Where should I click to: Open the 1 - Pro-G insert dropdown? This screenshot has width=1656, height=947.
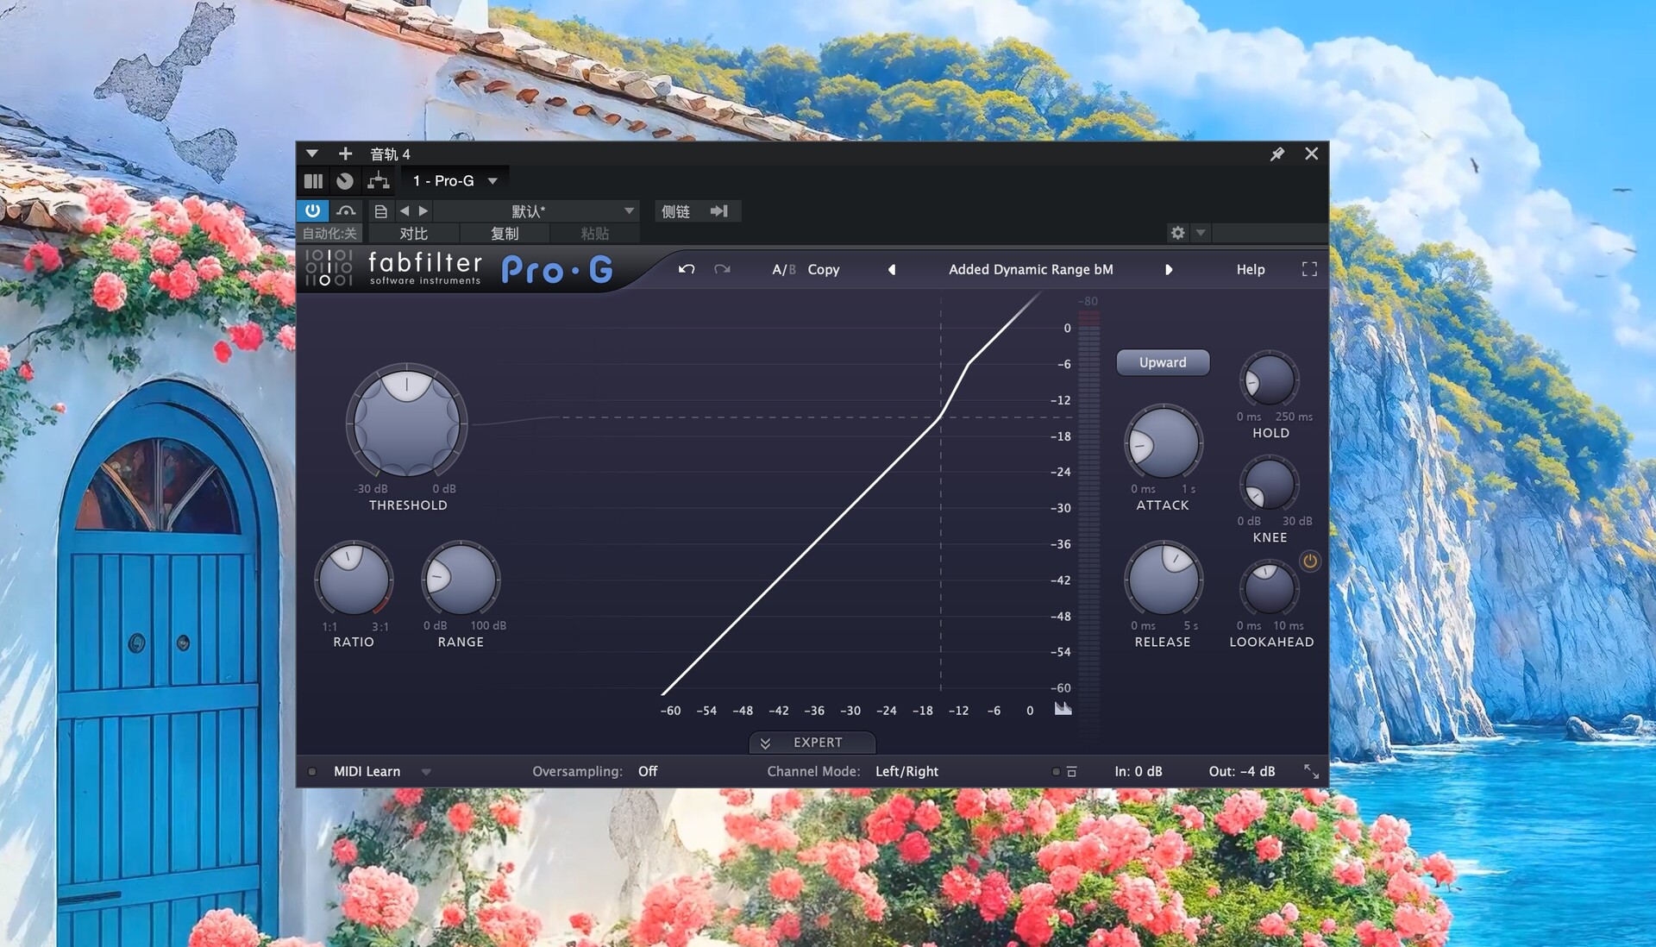click(492, 180)
